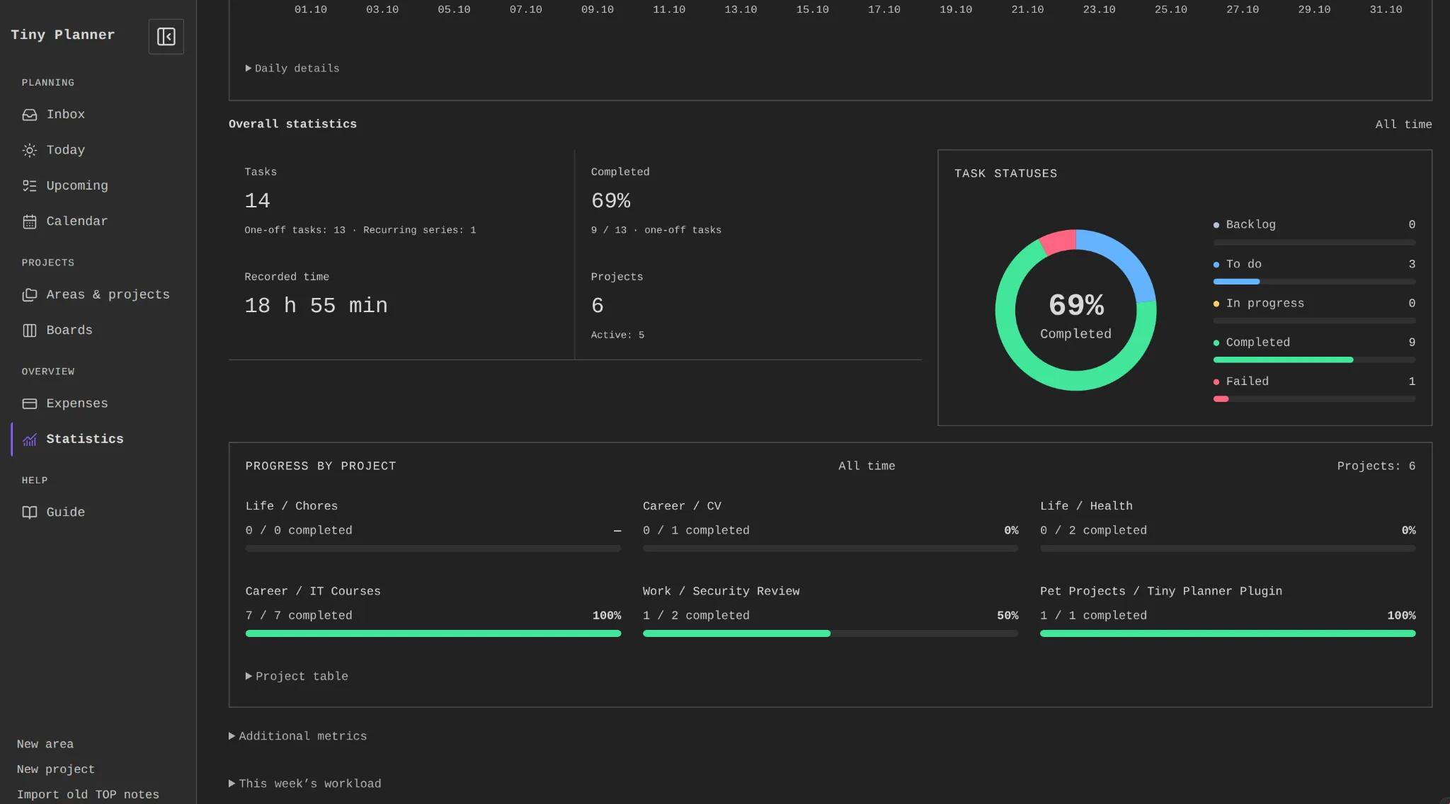Image resolution: width=1450 pixels, height=804 pixels.
Task: Click the 'In progress' status label
Action: point(1265,303)
